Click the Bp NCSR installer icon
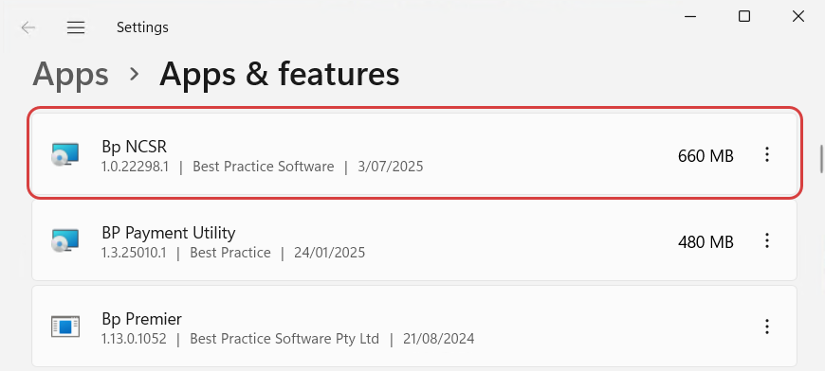825x371 pixels. [65, 155]
